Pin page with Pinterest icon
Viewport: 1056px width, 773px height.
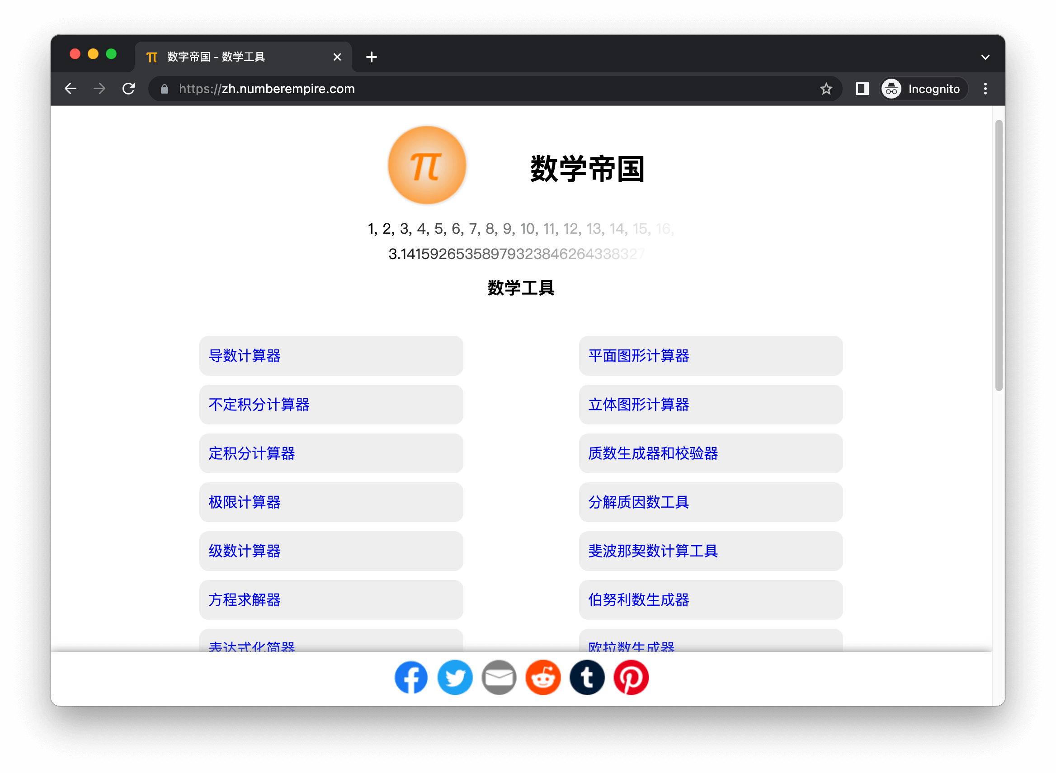tap(631, 677)
